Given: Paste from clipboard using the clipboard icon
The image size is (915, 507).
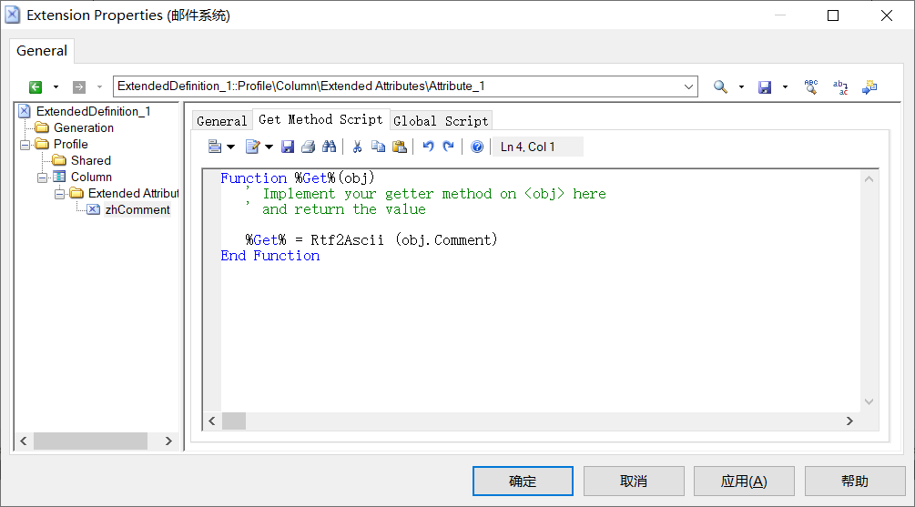Looking at the screenshot, I should click(x=399, y=147).
